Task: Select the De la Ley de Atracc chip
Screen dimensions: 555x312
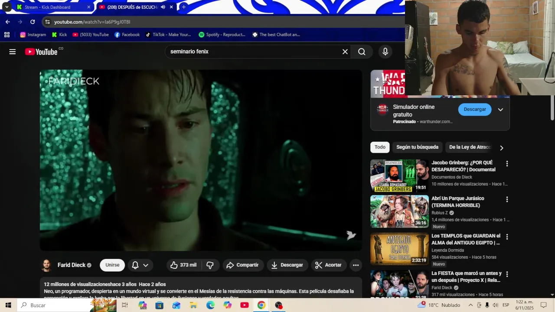Action: point(470,147)
